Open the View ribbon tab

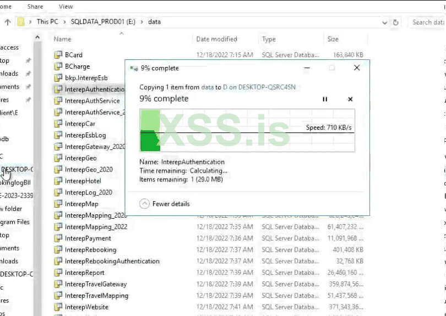[66, 7]
